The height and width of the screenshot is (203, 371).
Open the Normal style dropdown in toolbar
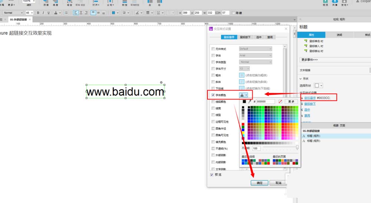pos(13,13)
